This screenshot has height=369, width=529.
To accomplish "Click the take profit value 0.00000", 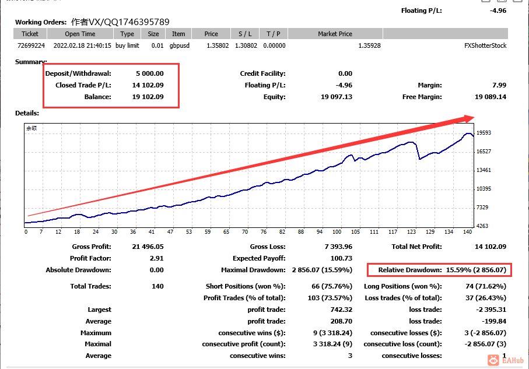I will coord(274,45).
